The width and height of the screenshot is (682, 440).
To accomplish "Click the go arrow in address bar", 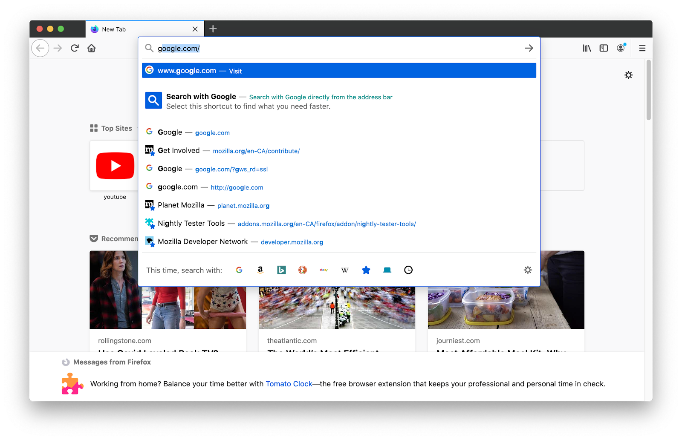I will click(529, 48).
